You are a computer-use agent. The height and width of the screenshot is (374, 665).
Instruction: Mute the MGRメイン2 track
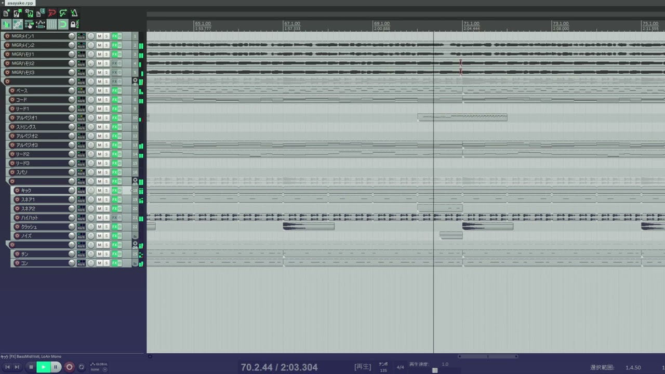[x=99, y=45]
